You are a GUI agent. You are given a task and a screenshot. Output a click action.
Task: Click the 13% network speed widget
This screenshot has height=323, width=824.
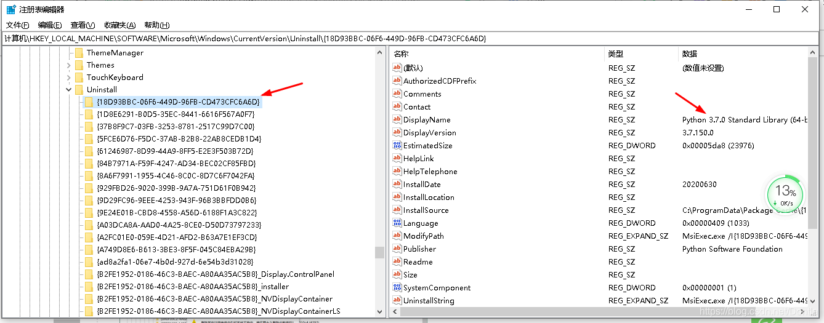pyautogui.click(x=785, y=194)
